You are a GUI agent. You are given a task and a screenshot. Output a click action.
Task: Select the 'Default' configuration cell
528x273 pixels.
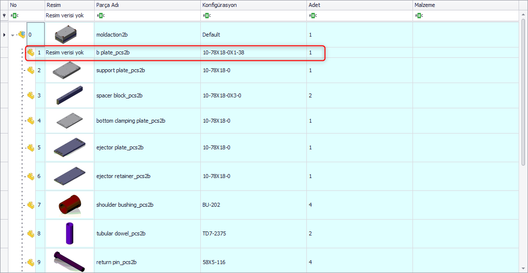(253, 35)
